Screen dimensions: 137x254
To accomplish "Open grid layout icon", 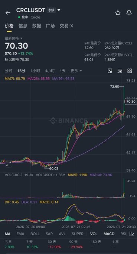I will click(x=130, y=71).
